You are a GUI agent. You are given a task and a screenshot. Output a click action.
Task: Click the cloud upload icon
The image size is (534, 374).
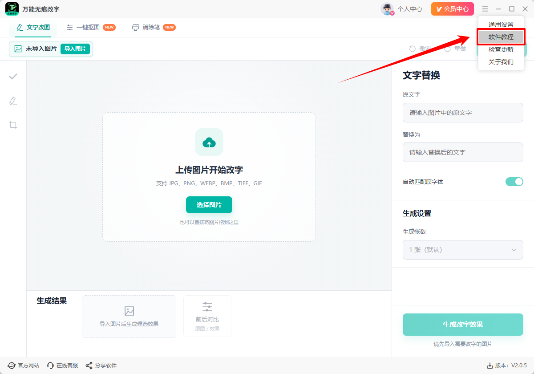(209, 142)
